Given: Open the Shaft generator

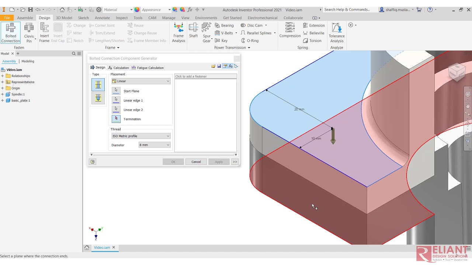Looking at the screenshot, I should pyautogui.click(x=194, y=31).
